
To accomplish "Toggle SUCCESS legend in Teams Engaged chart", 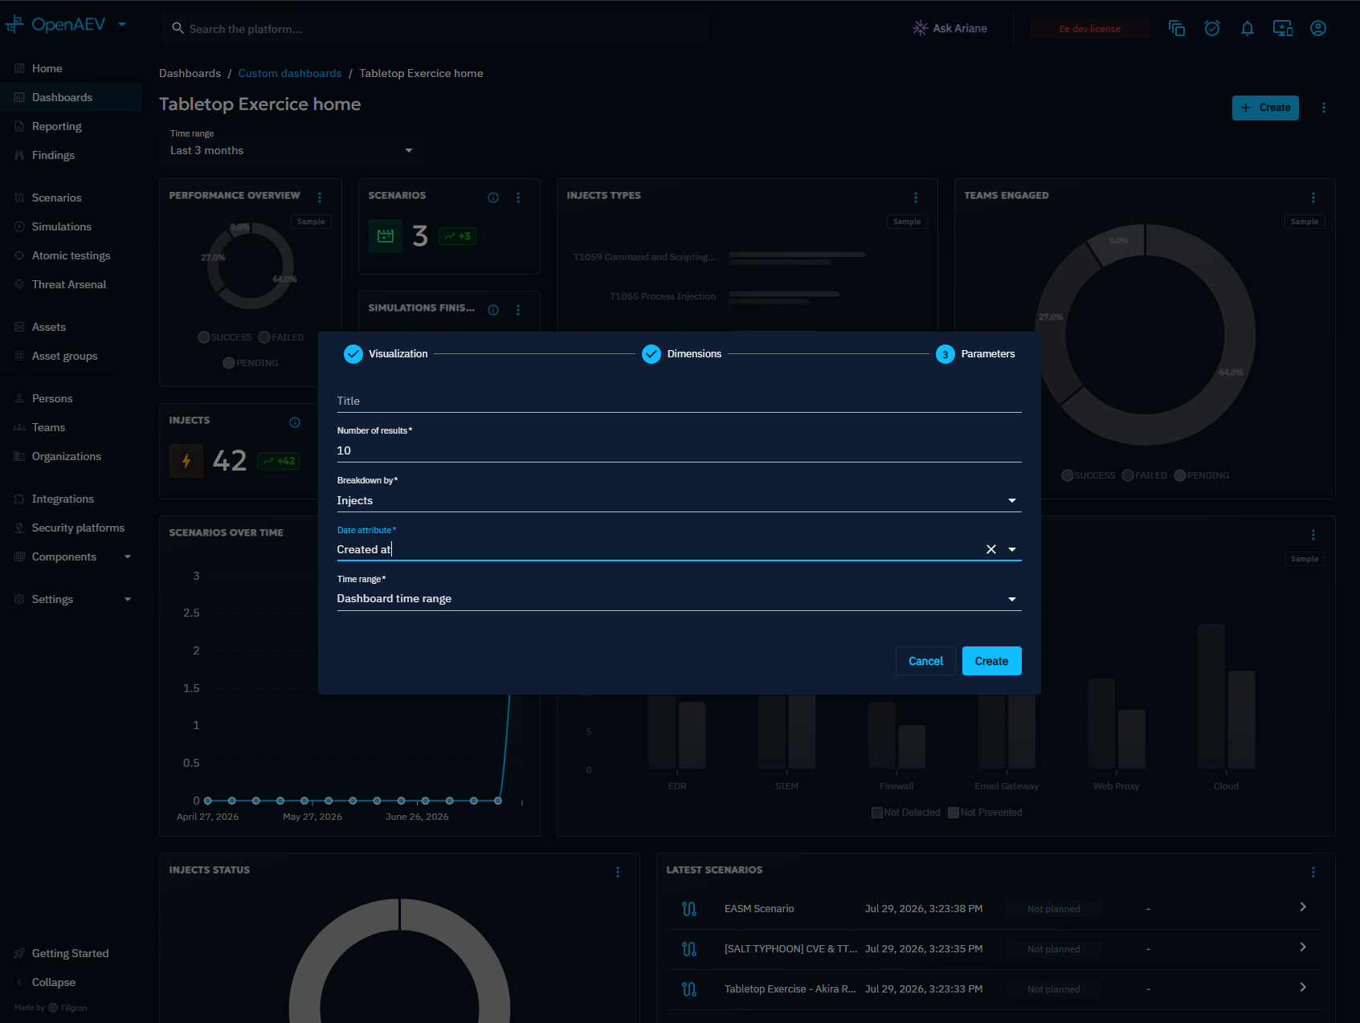I will (x=1088, y=475).
